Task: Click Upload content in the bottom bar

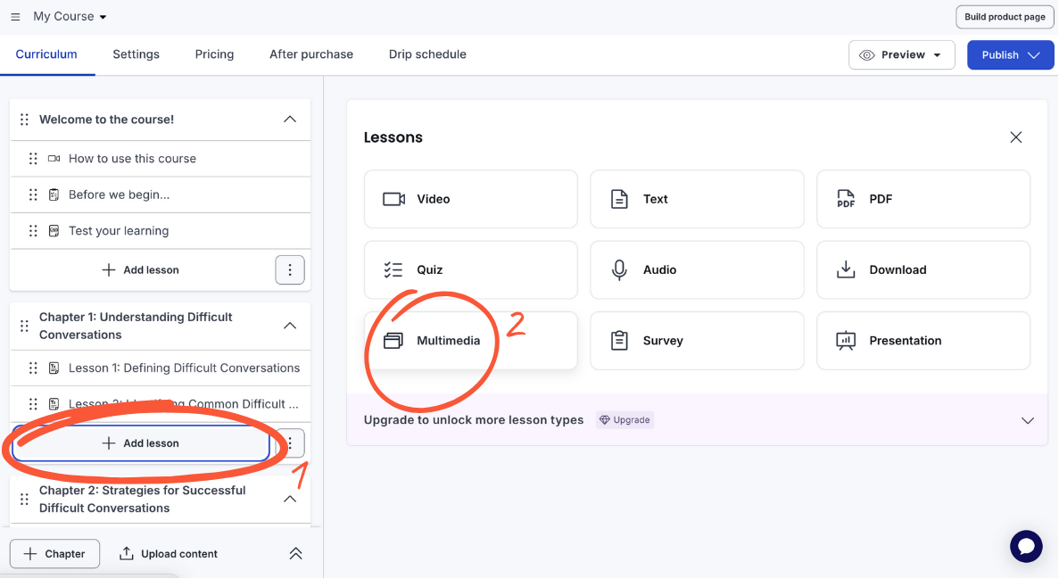Action: point(169,554)
